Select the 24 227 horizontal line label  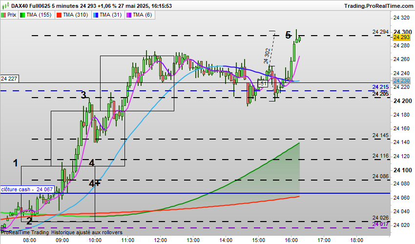point(9,79)
